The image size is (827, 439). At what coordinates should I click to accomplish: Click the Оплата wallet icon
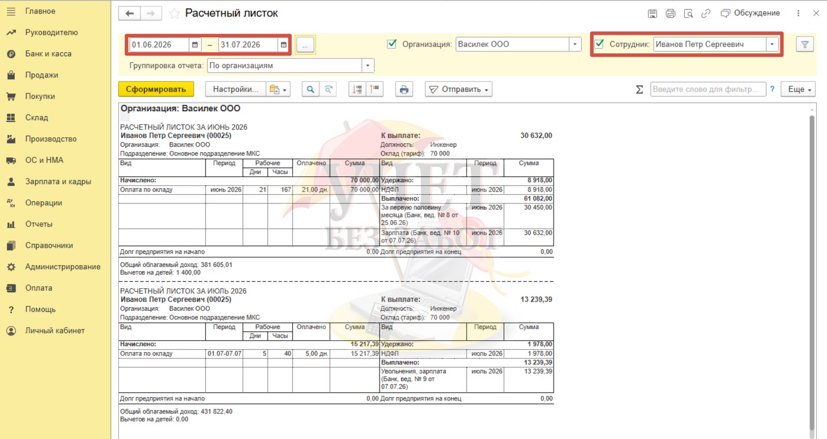11,288
